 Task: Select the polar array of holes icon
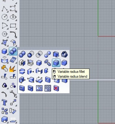[x=39, y=88]
